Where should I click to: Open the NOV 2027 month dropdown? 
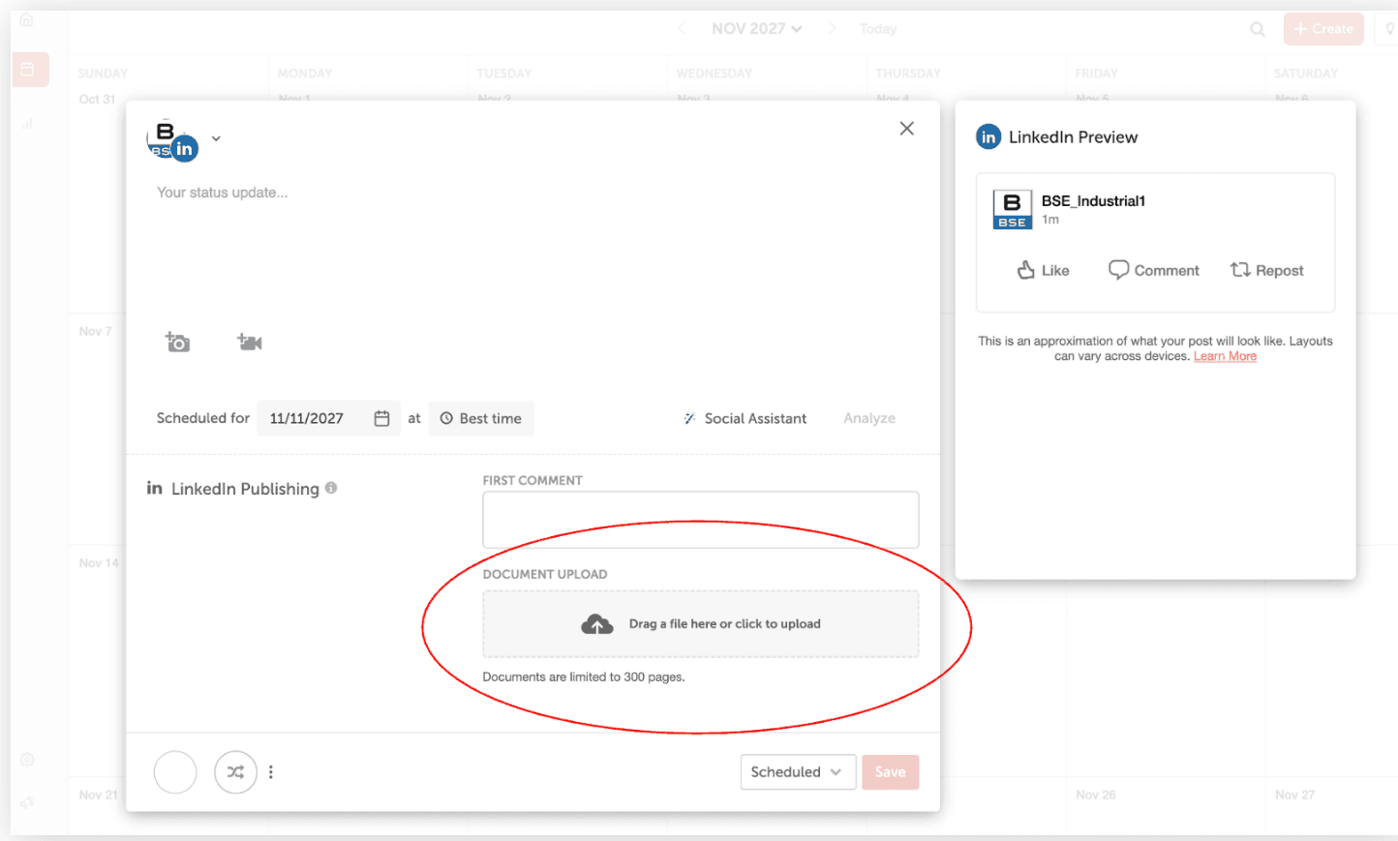pyautogui.click(x=757, y=29)
